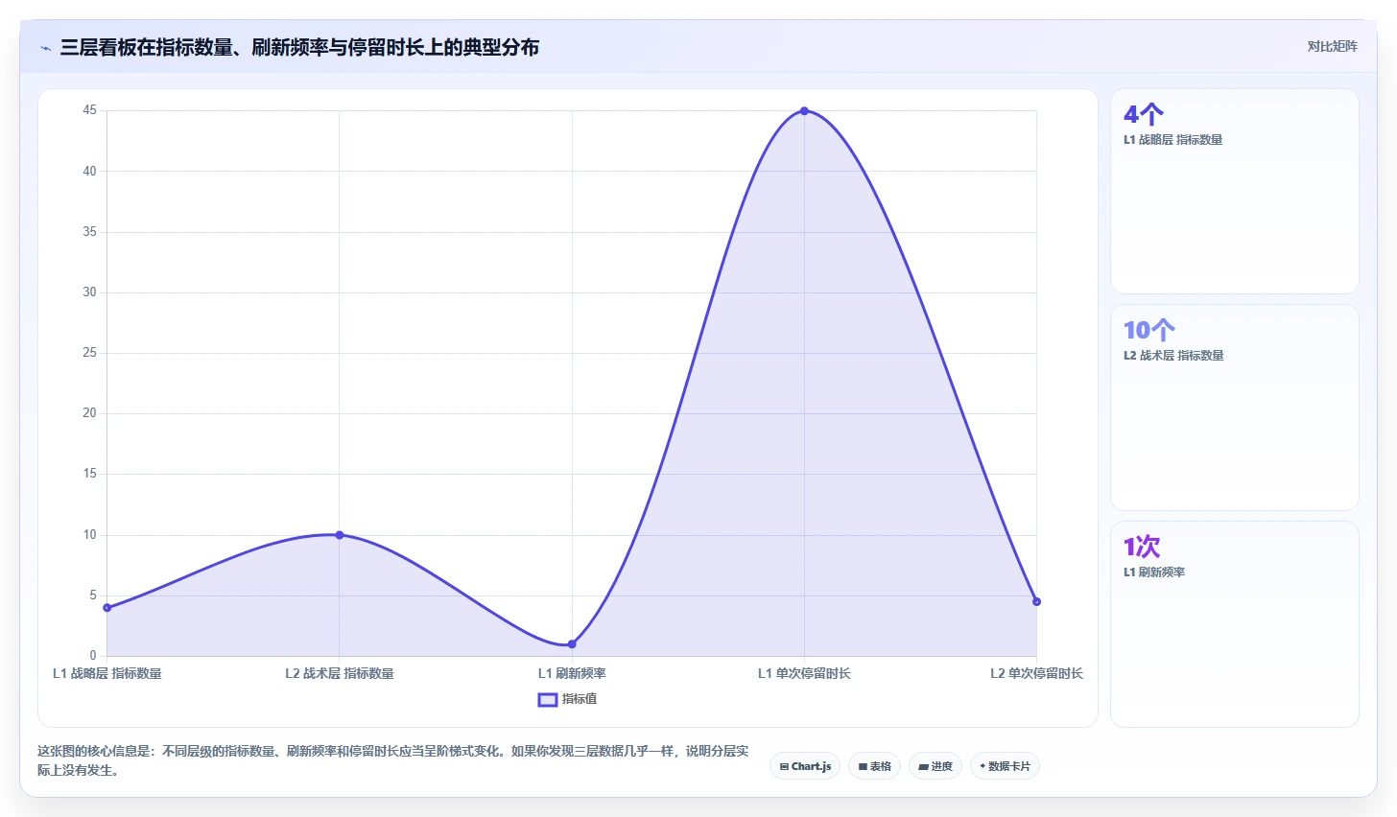Click the 进度 tag
Viewport: 1397px width, 817px height.
(x=935, y=766)
